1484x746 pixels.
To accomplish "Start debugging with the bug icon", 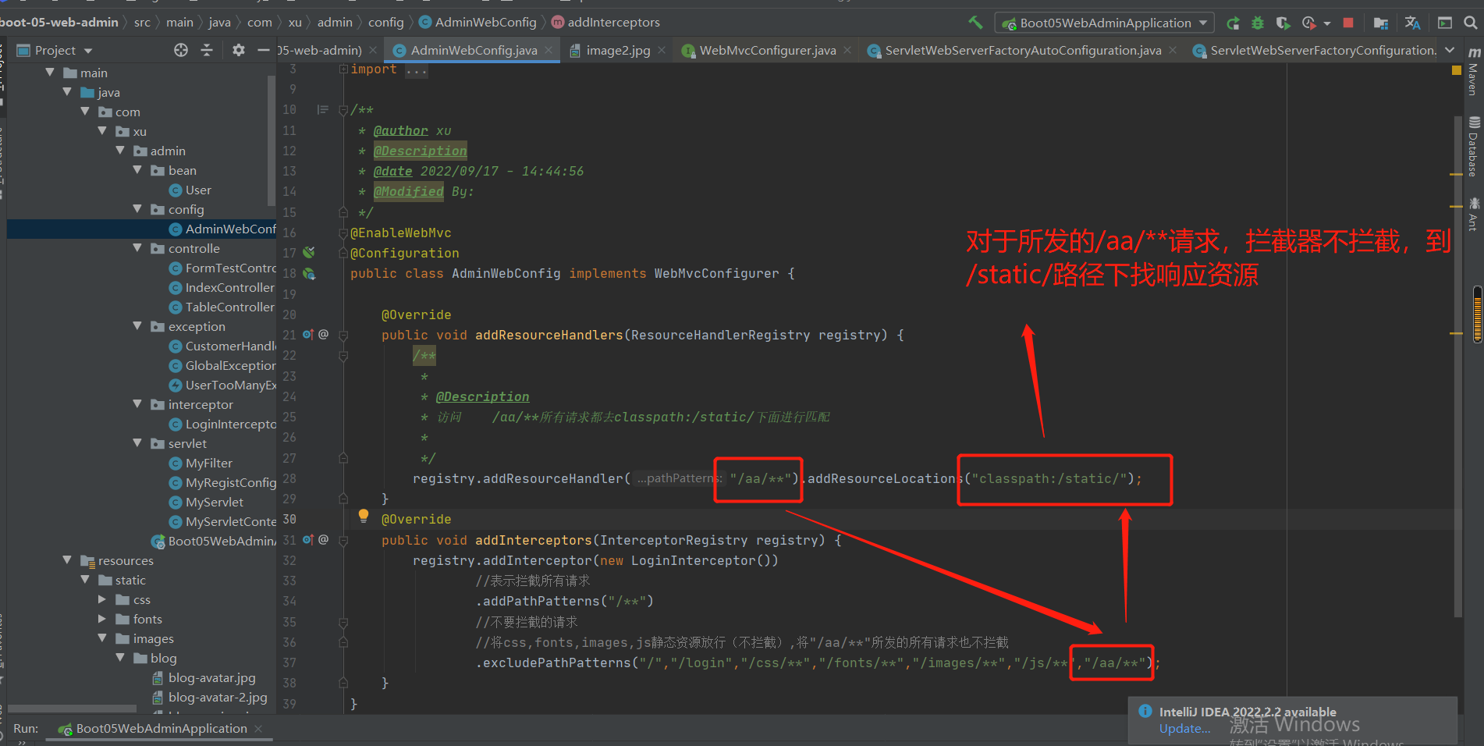I will [x=1258, y=23].
